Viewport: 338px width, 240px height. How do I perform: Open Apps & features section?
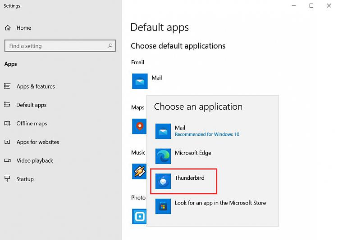click(x=36, y=86)
